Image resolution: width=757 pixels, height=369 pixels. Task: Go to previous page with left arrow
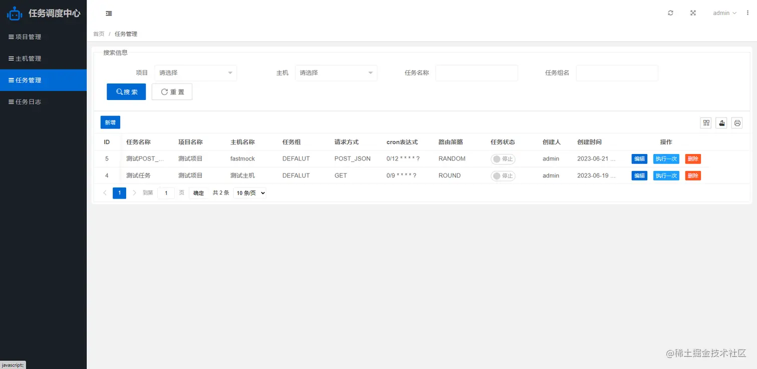click(105, 193)
